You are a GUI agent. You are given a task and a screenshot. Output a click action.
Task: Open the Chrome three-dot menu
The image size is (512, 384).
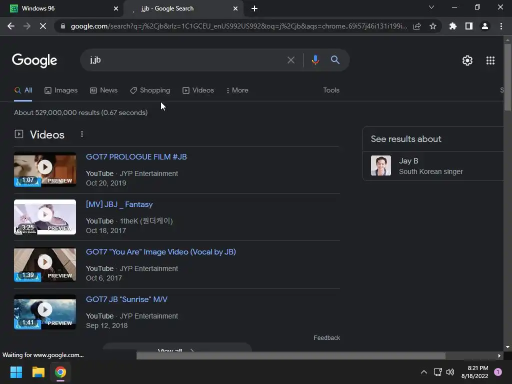click(501, 26)
